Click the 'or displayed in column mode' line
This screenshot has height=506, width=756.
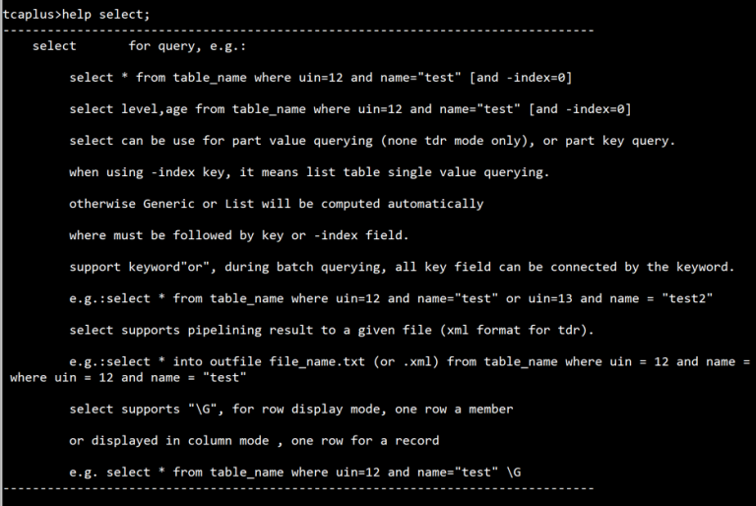254,440
